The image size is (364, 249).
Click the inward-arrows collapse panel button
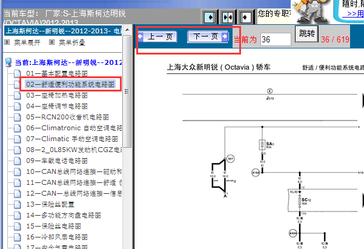(228, 18)
